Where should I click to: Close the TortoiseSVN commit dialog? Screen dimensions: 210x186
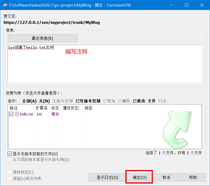pyautogui.click(x=202, y=5)
